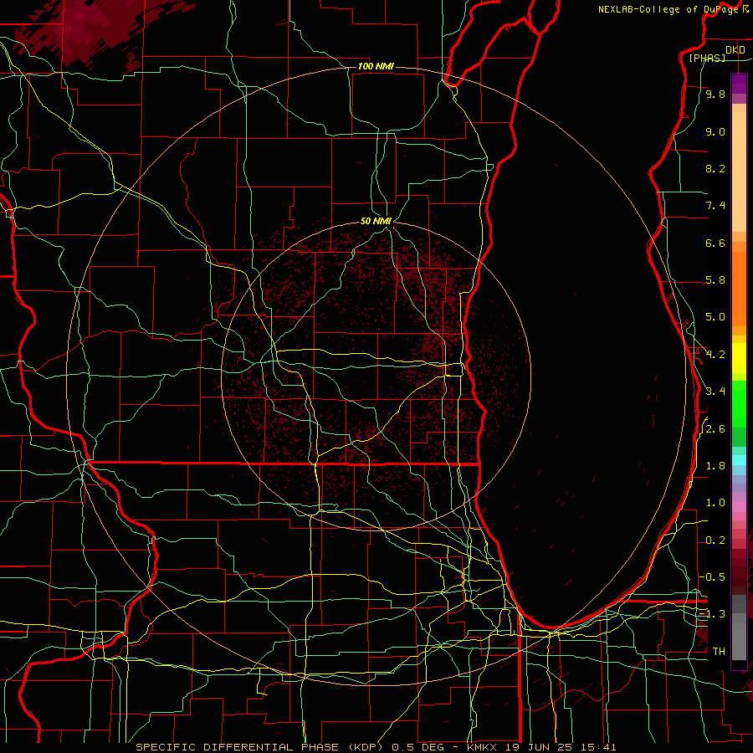The height and width of the screenshot is (753, 753).
Task: Select the 6.6 value on color scale
Action: tap(715, 243)
